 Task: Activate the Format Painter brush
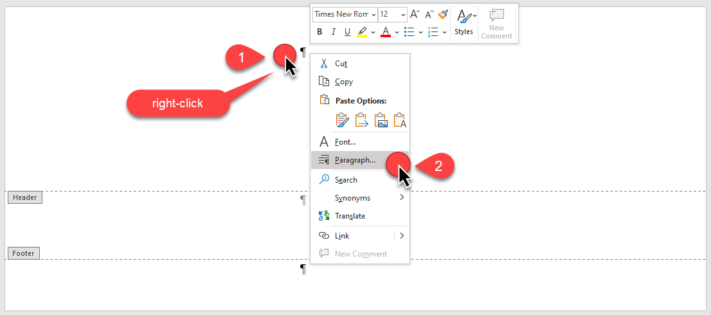(x=443, y=15)
